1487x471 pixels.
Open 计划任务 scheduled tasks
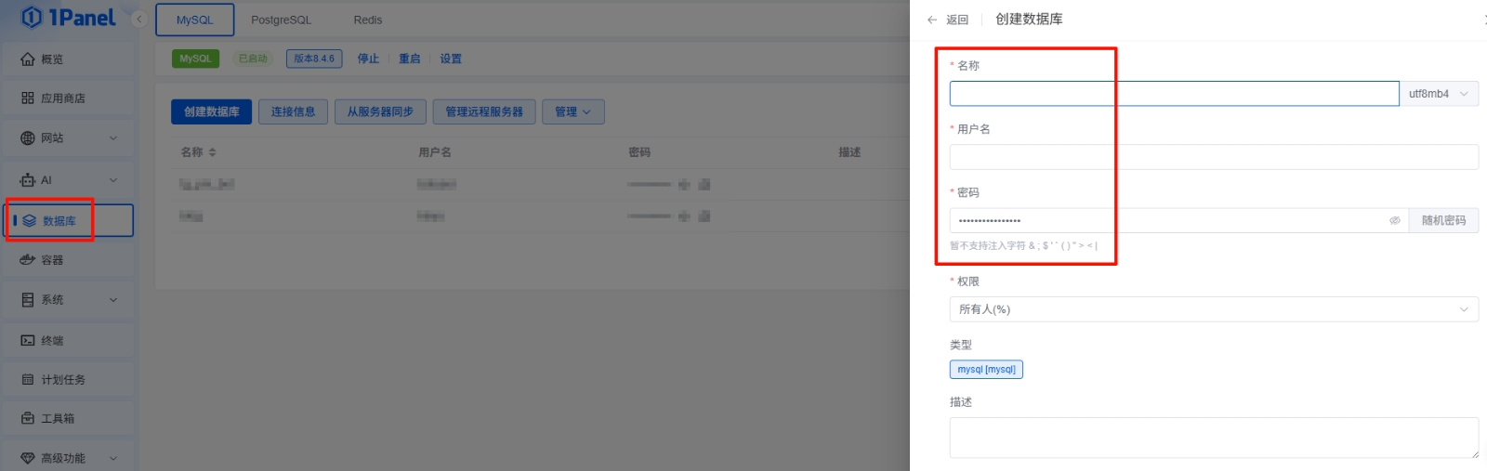[62, 380]
